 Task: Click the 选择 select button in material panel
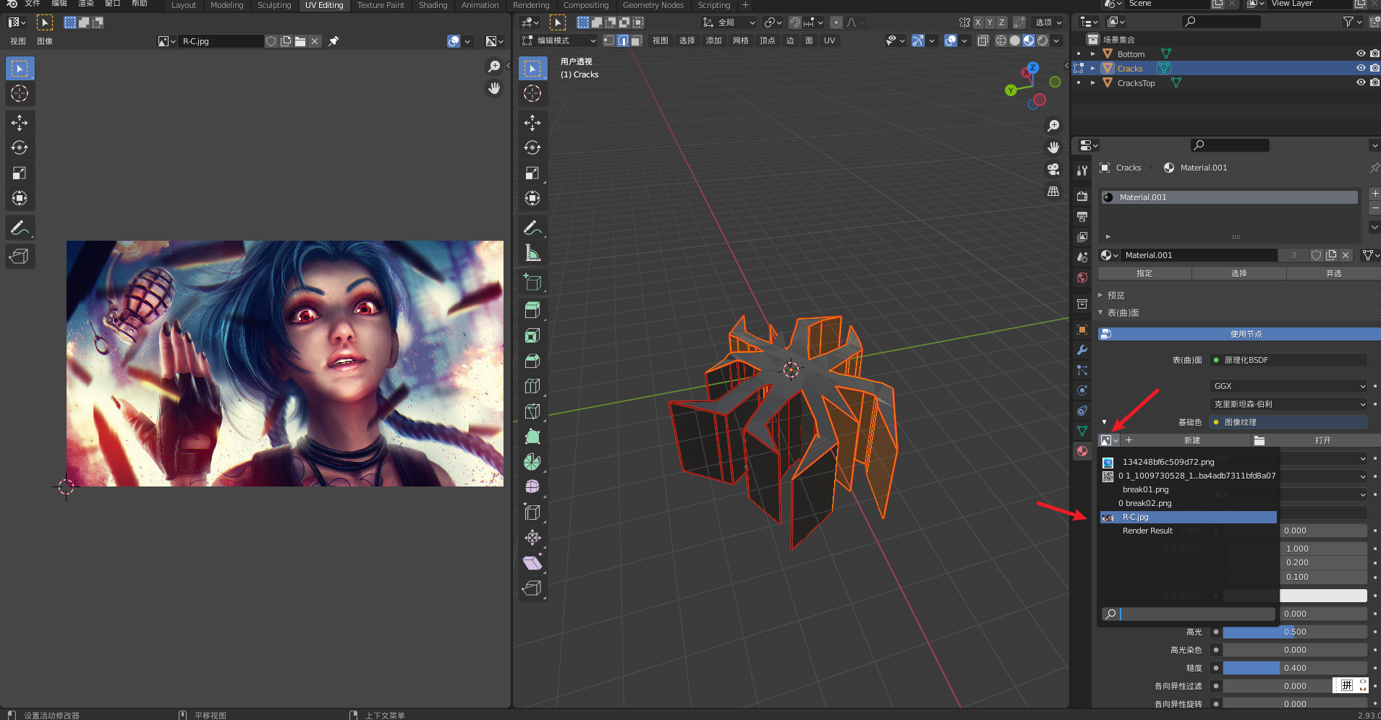1238,273
